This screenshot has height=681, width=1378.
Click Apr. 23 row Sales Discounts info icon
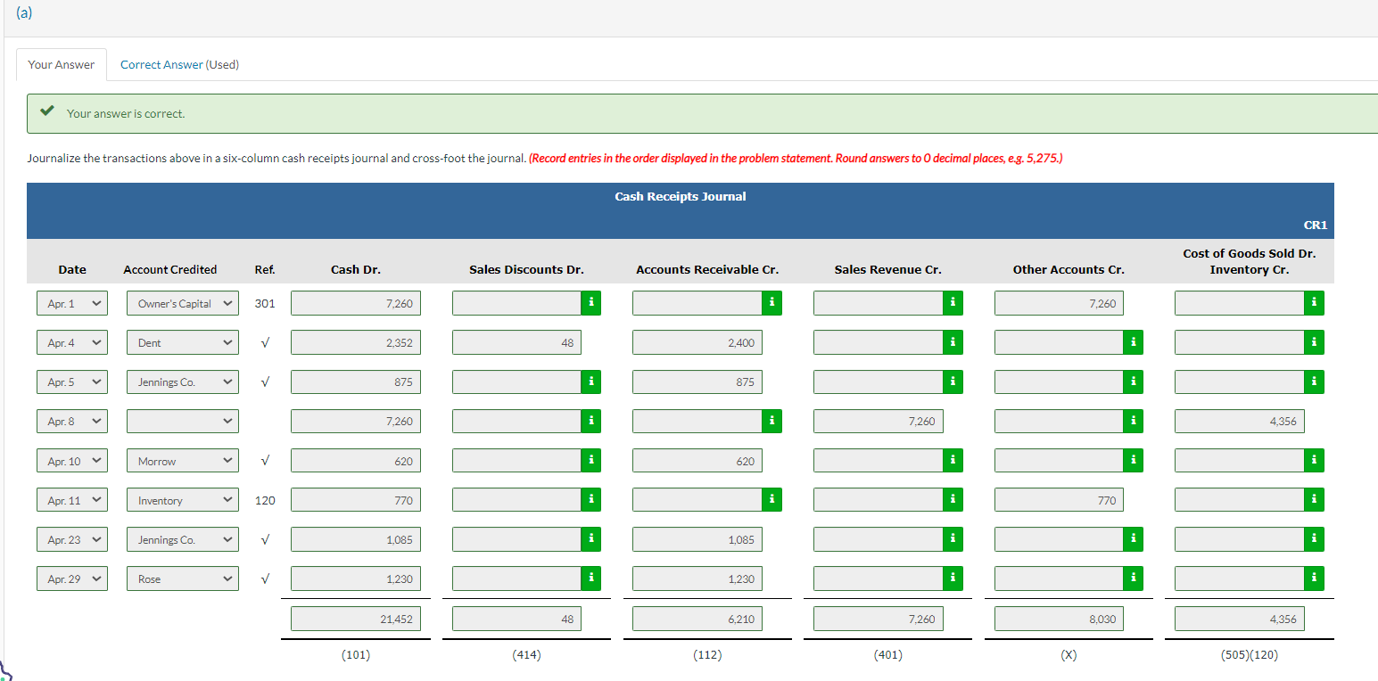click(591, 539)
